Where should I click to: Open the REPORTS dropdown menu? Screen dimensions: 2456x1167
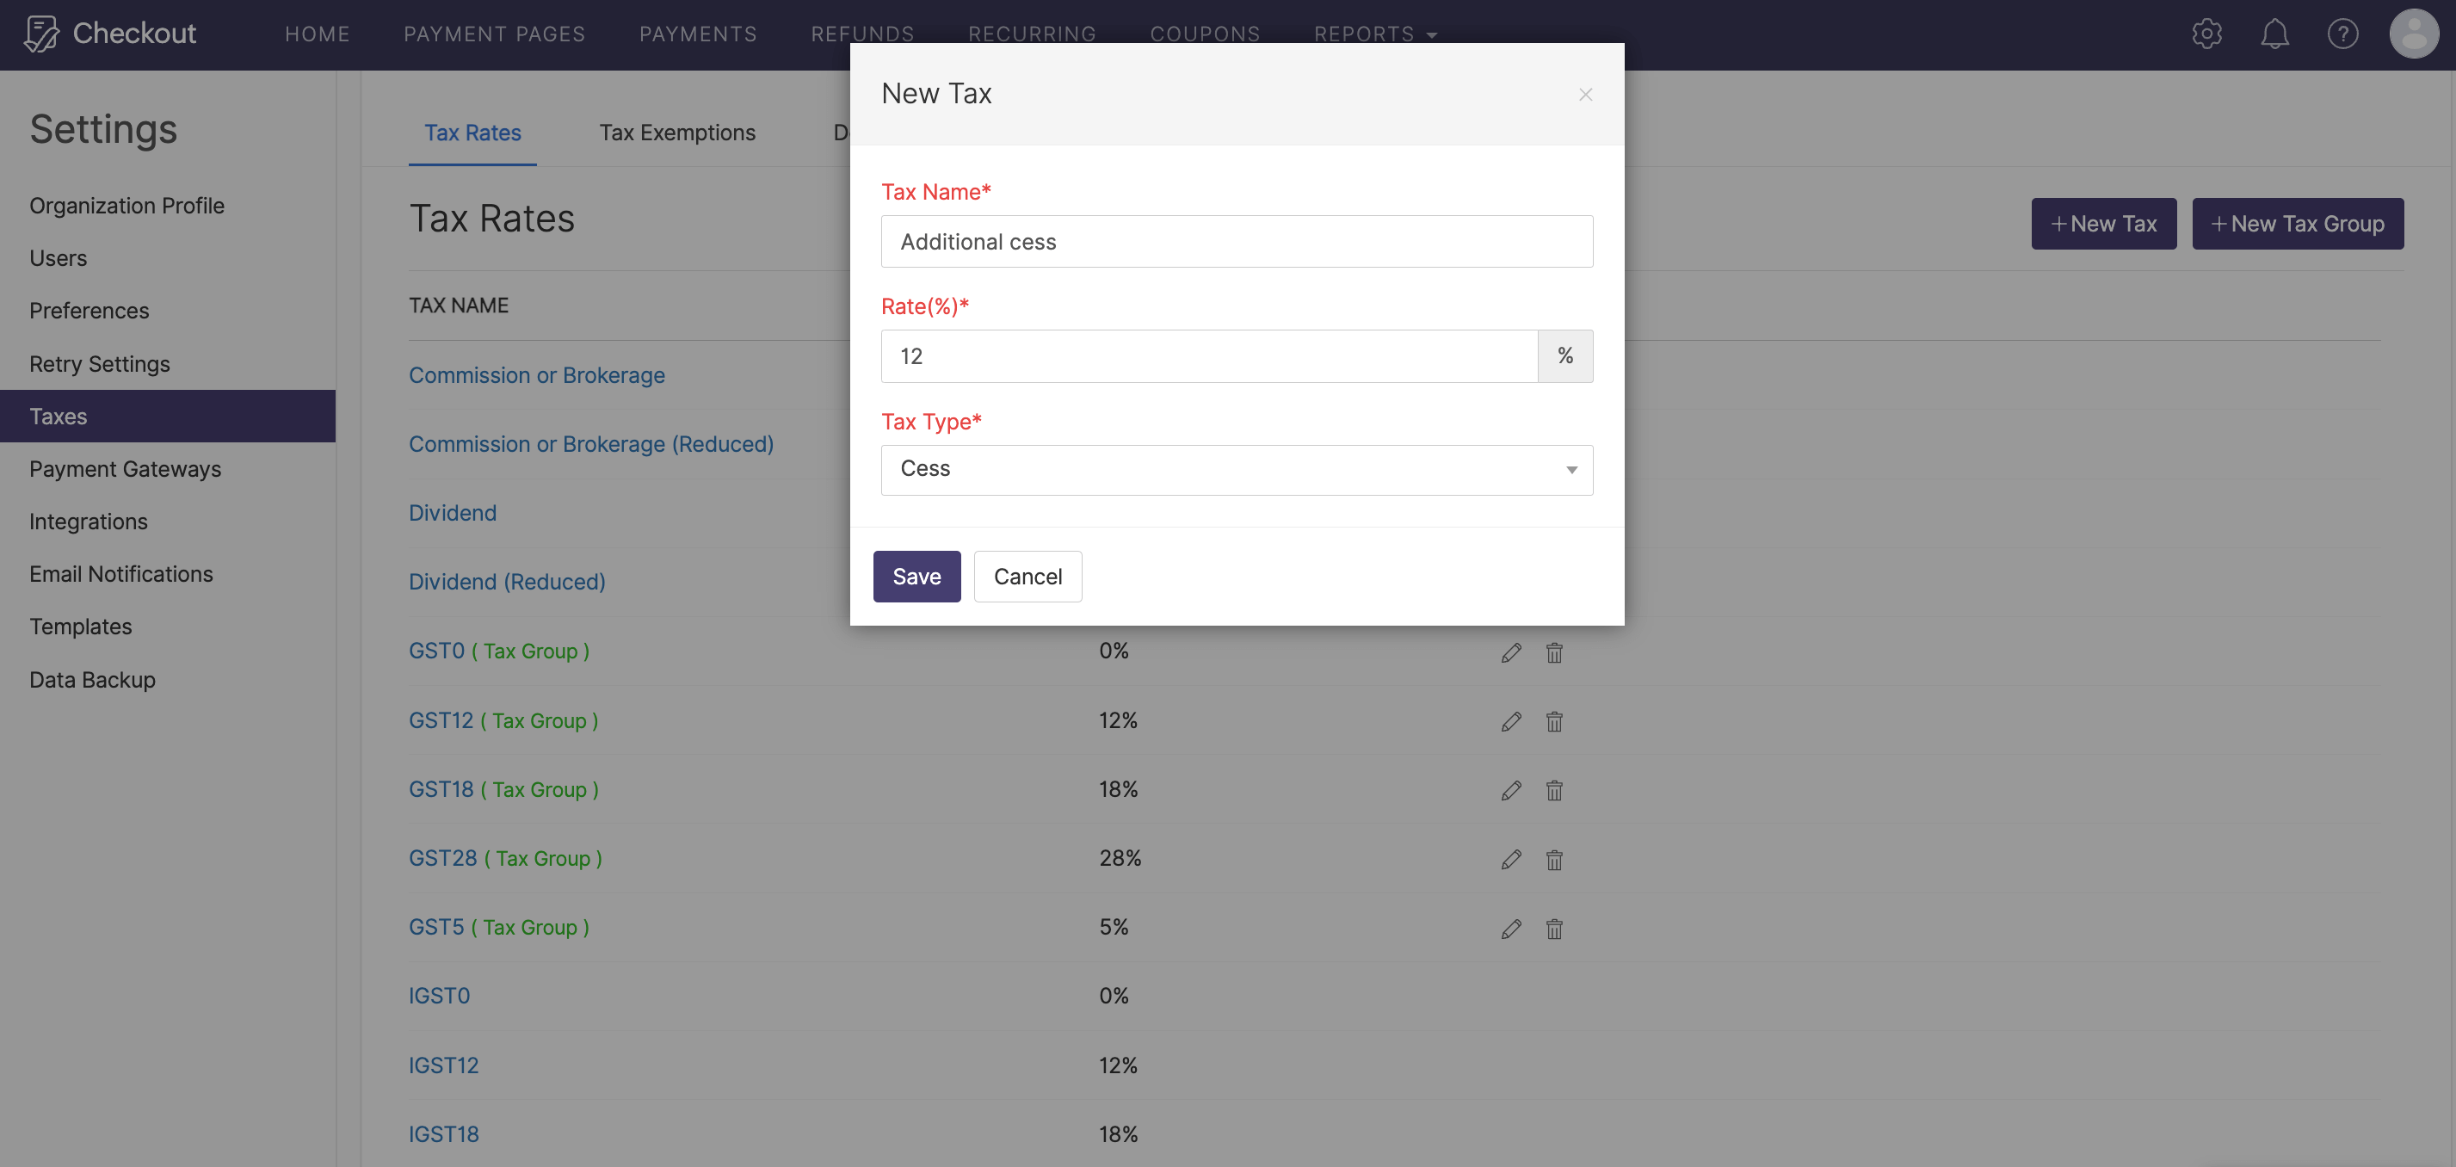click(x=1375, y=31)
